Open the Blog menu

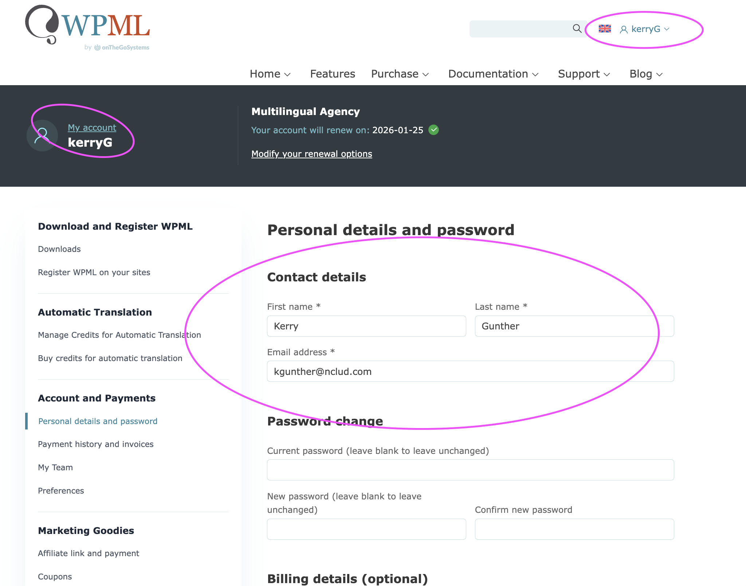(x=646, y=74)
